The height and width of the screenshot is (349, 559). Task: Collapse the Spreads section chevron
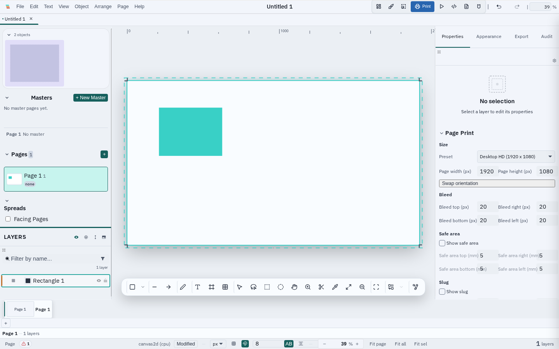coord(7,201)
